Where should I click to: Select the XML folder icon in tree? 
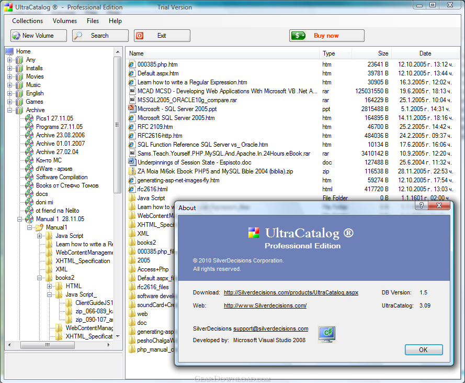49,269
